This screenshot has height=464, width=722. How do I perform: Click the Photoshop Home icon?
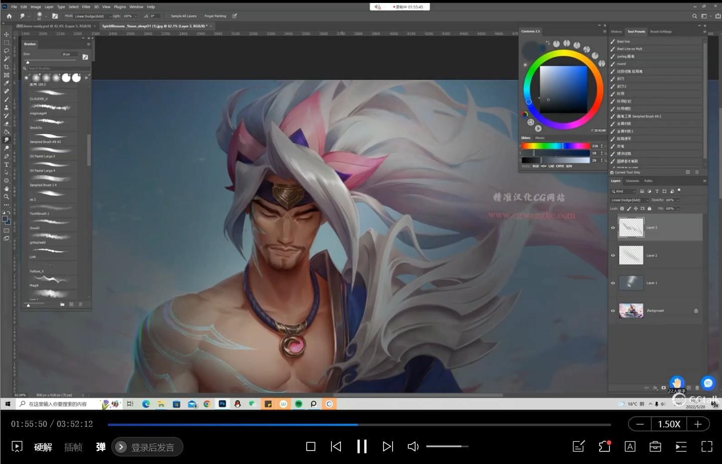point(9,16)
